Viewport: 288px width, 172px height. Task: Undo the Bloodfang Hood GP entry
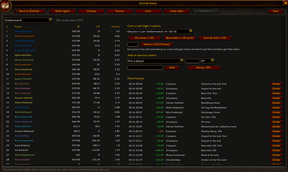(x=276, y=103)
